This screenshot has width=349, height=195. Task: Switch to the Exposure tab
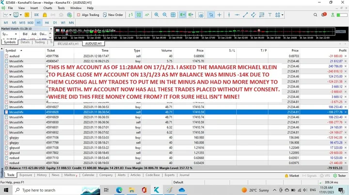[26, 175]
